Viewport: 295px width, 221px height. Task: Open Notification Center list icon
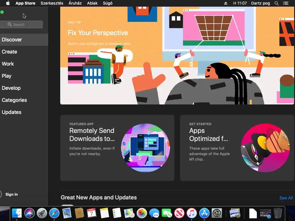pos(285,3)
